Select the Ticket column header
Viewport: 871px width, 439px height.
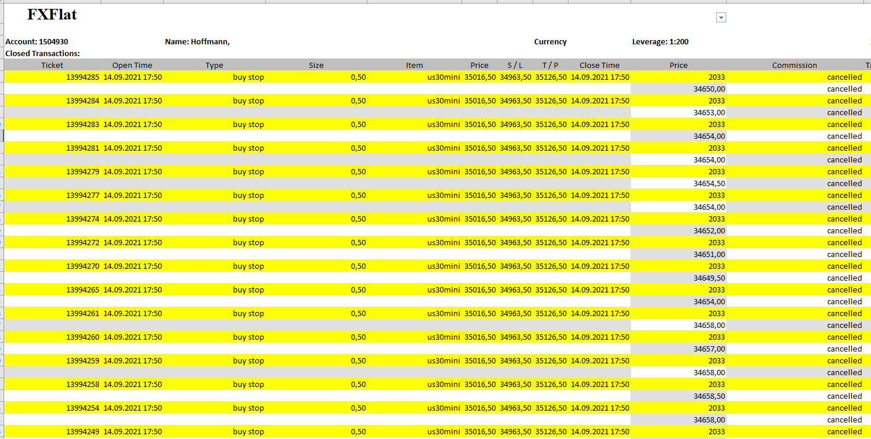[52, 66]
